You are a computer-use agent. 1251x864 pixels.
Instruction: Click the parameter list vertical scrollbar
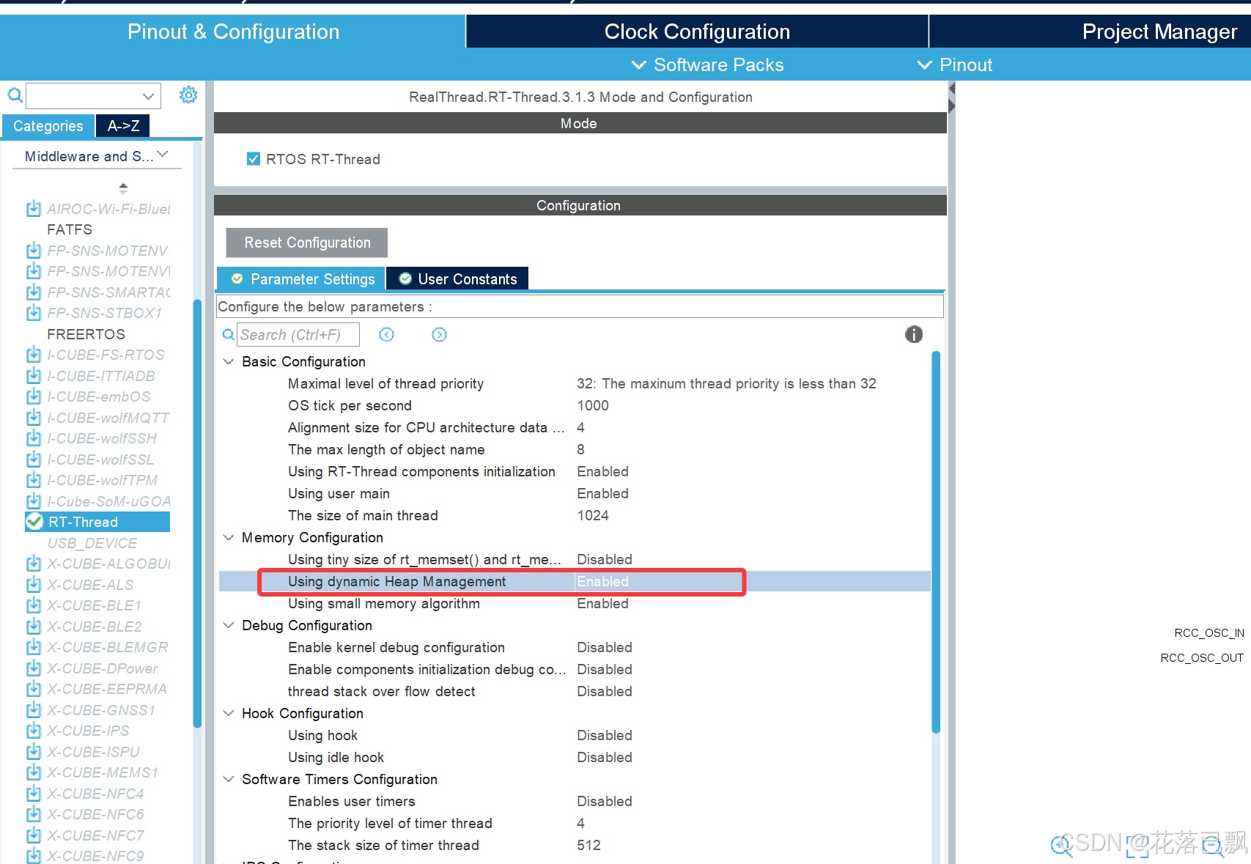click(x=936, y=542)
